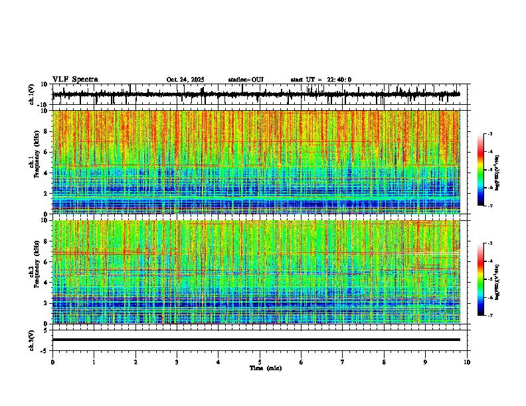Click the "1" minute tick label

pos(94,362)
